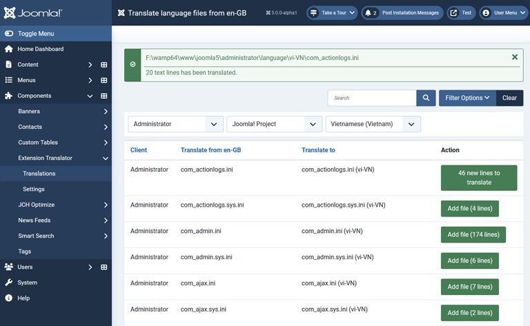Click the Clear filters button
The image size is (530, 326).
509,98
